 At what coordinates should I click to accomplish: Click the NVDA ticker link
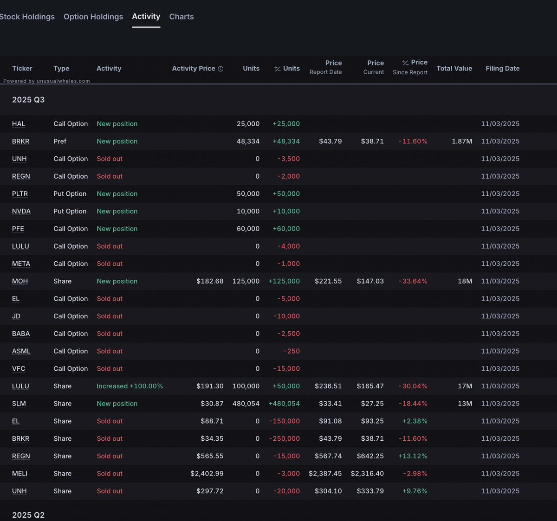(x=21, y=211)
